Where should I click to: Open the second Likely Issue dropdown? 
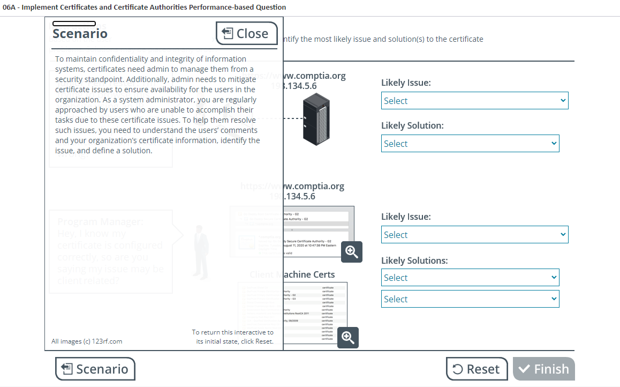click(474, 235)
